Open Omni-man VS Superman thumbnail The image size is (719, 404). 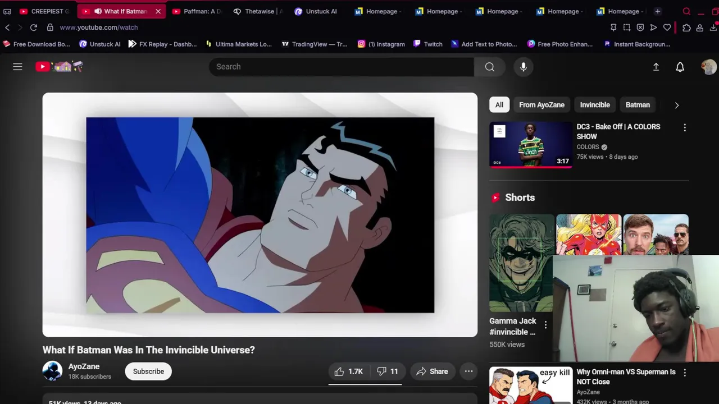point(530,385)
